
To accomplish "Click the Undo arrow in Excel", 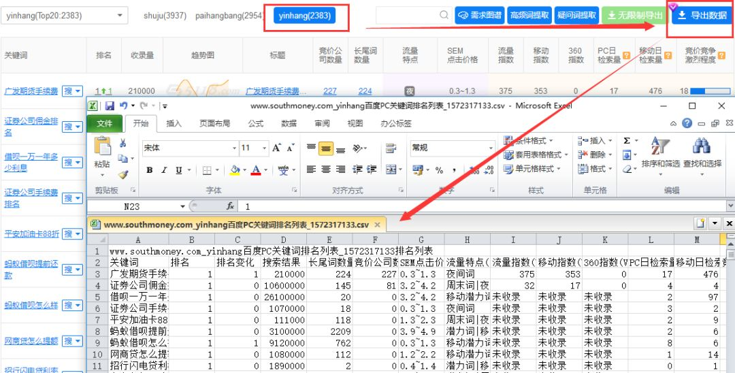I will pyautogui.click(x=124, y=106).
